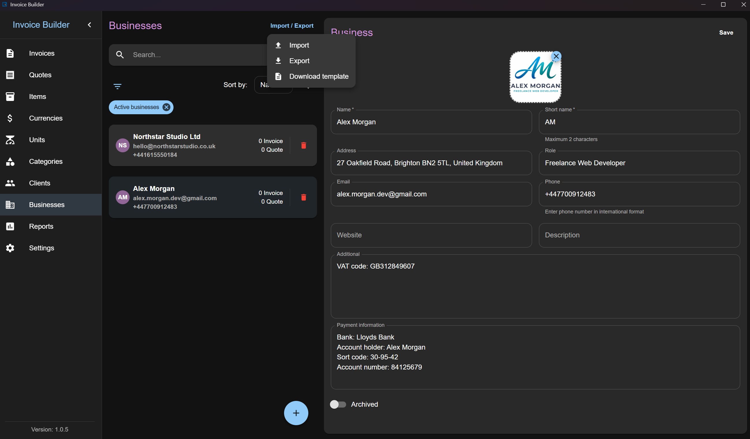Open the Quotes sidebar icon
The width and height of the screenshot is (750, 439).
(x=10, y=75)
